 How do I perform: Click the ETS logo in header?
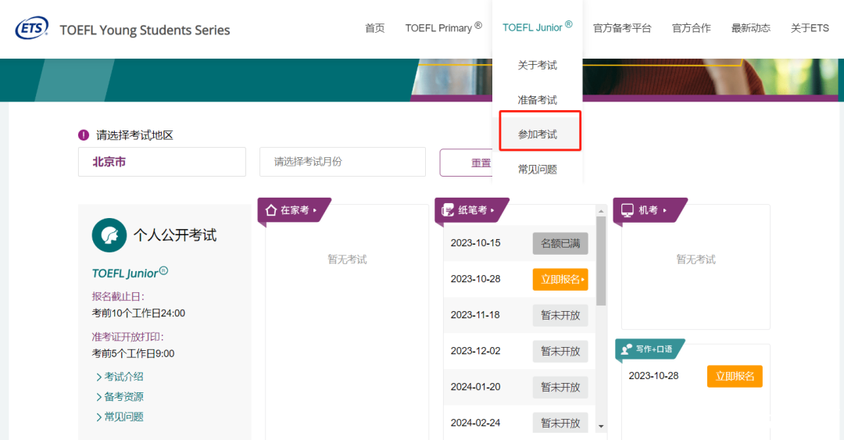click(x=31, y=28)
